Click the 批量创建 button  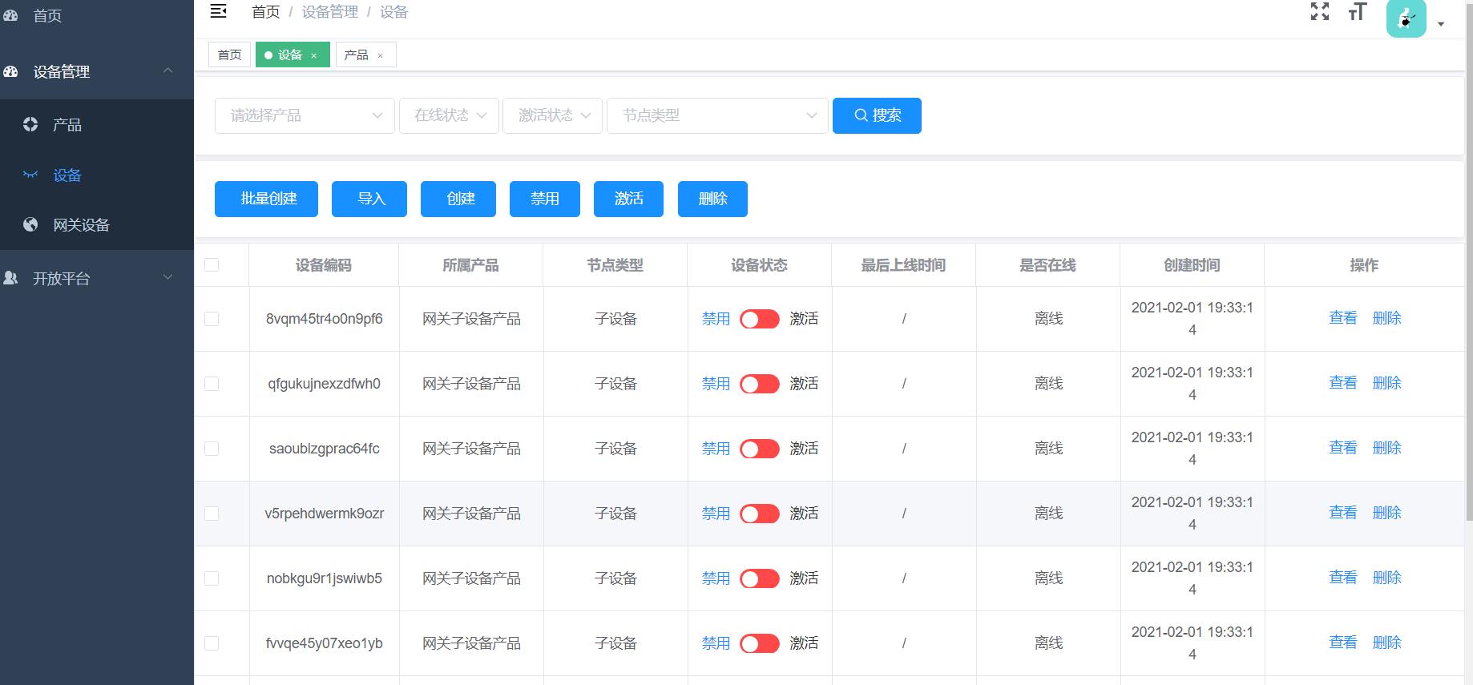click(266, 199)
